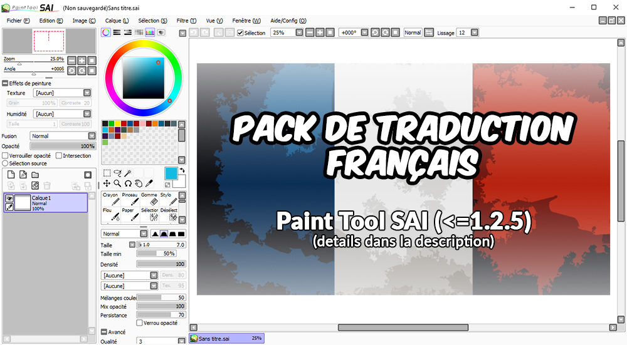The height and width of the screenshot is (345, 627).
Task: Open the Calque menu
Action: pyautogui.click(x=117, y=21)
